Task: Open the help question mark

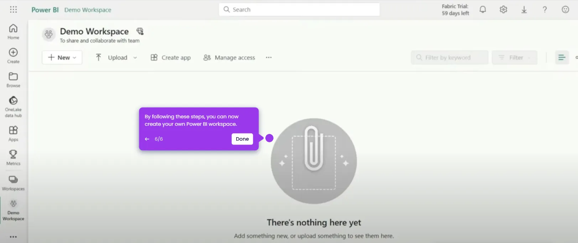Action: click(545, 10)
